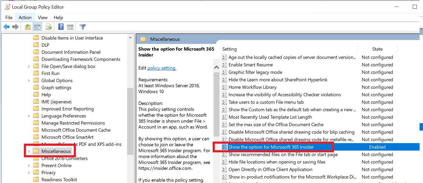Click the description pane scroll up arrow
423x183 pixels.
(x=216, y=67)
